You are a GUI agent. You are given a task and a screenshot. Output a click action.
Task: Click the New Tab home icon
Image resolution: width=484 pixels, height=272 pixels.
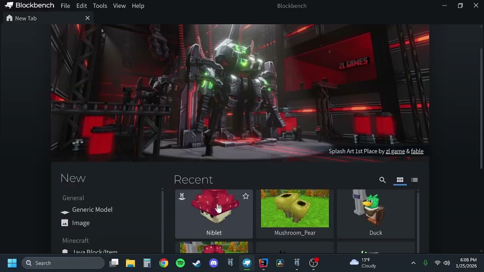9,18
